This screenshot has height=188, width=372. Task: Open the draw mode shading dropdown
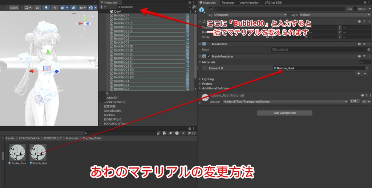coord(28,8)
